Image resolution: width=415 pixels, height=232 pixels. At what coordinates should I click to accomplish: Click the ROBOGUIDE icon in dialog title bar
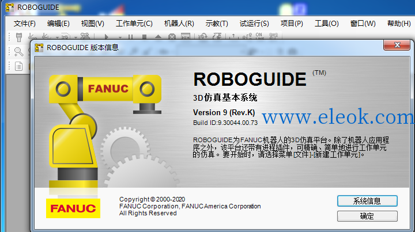(x=39, y=48)
